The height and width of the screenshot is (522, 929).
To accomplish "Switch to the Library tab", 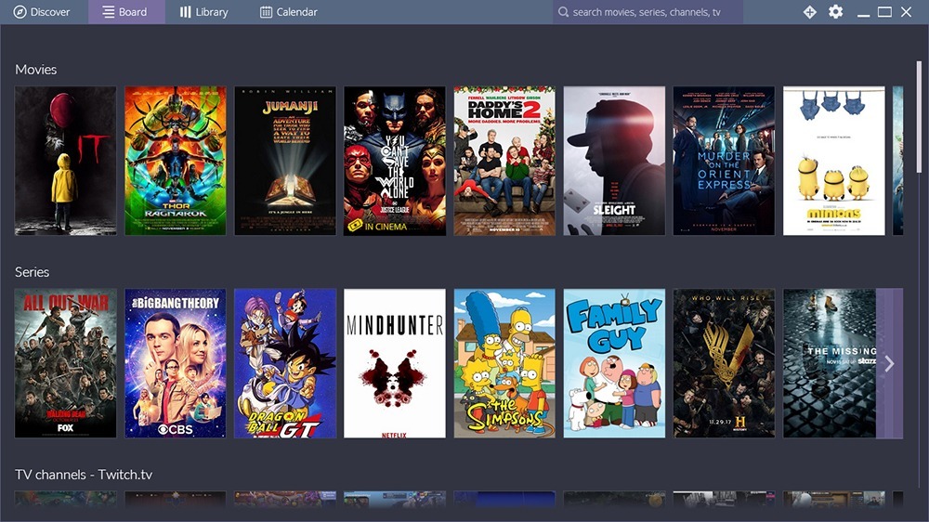I will coord(203,12).
